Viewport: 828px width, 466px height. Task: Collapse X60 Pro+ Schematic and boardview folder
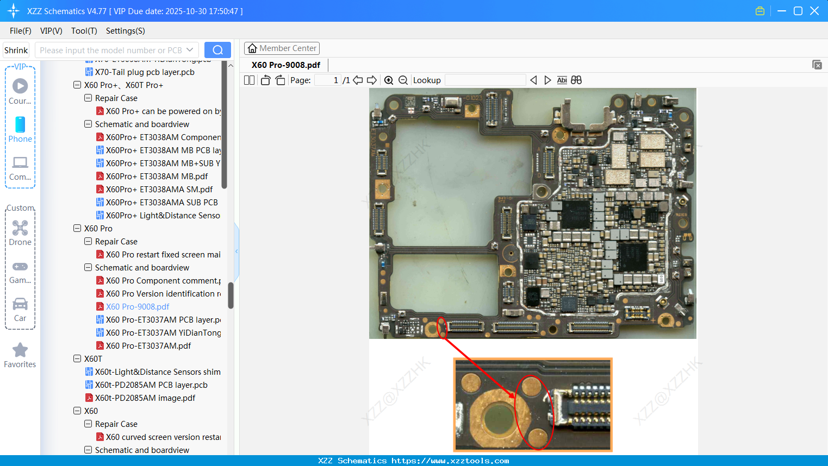[88, 124]
